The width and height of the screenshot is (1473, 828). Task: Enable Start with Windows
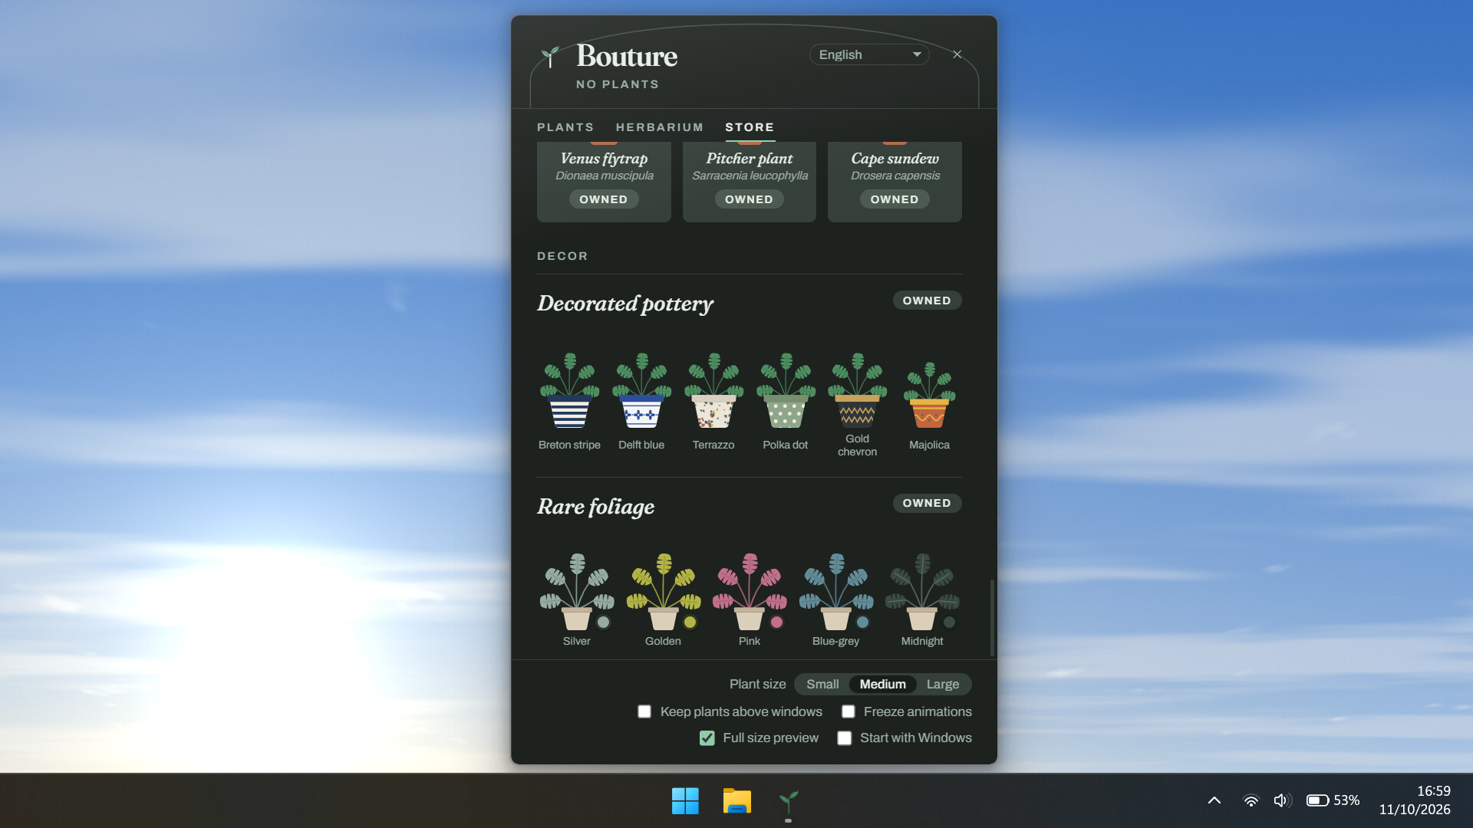[x=845, y=738]
